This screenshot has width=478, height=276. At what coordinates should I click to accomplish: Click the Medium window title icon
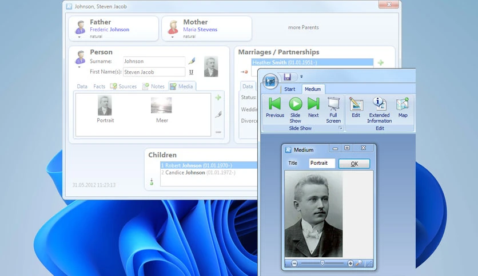click(288, 149)
